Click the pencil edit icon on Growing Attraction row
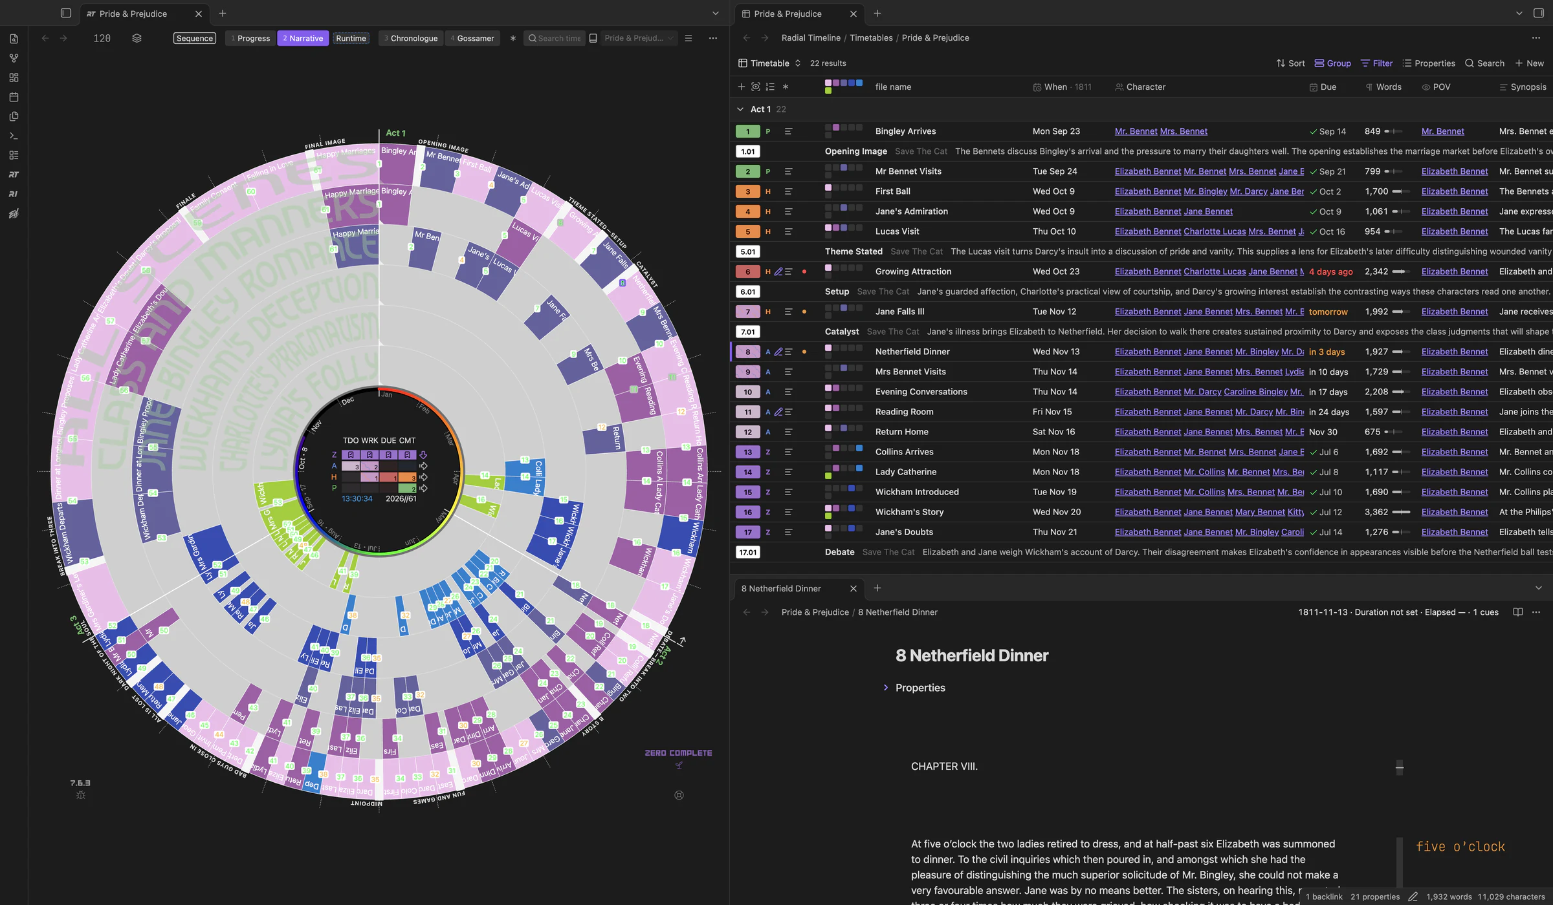 778,271
